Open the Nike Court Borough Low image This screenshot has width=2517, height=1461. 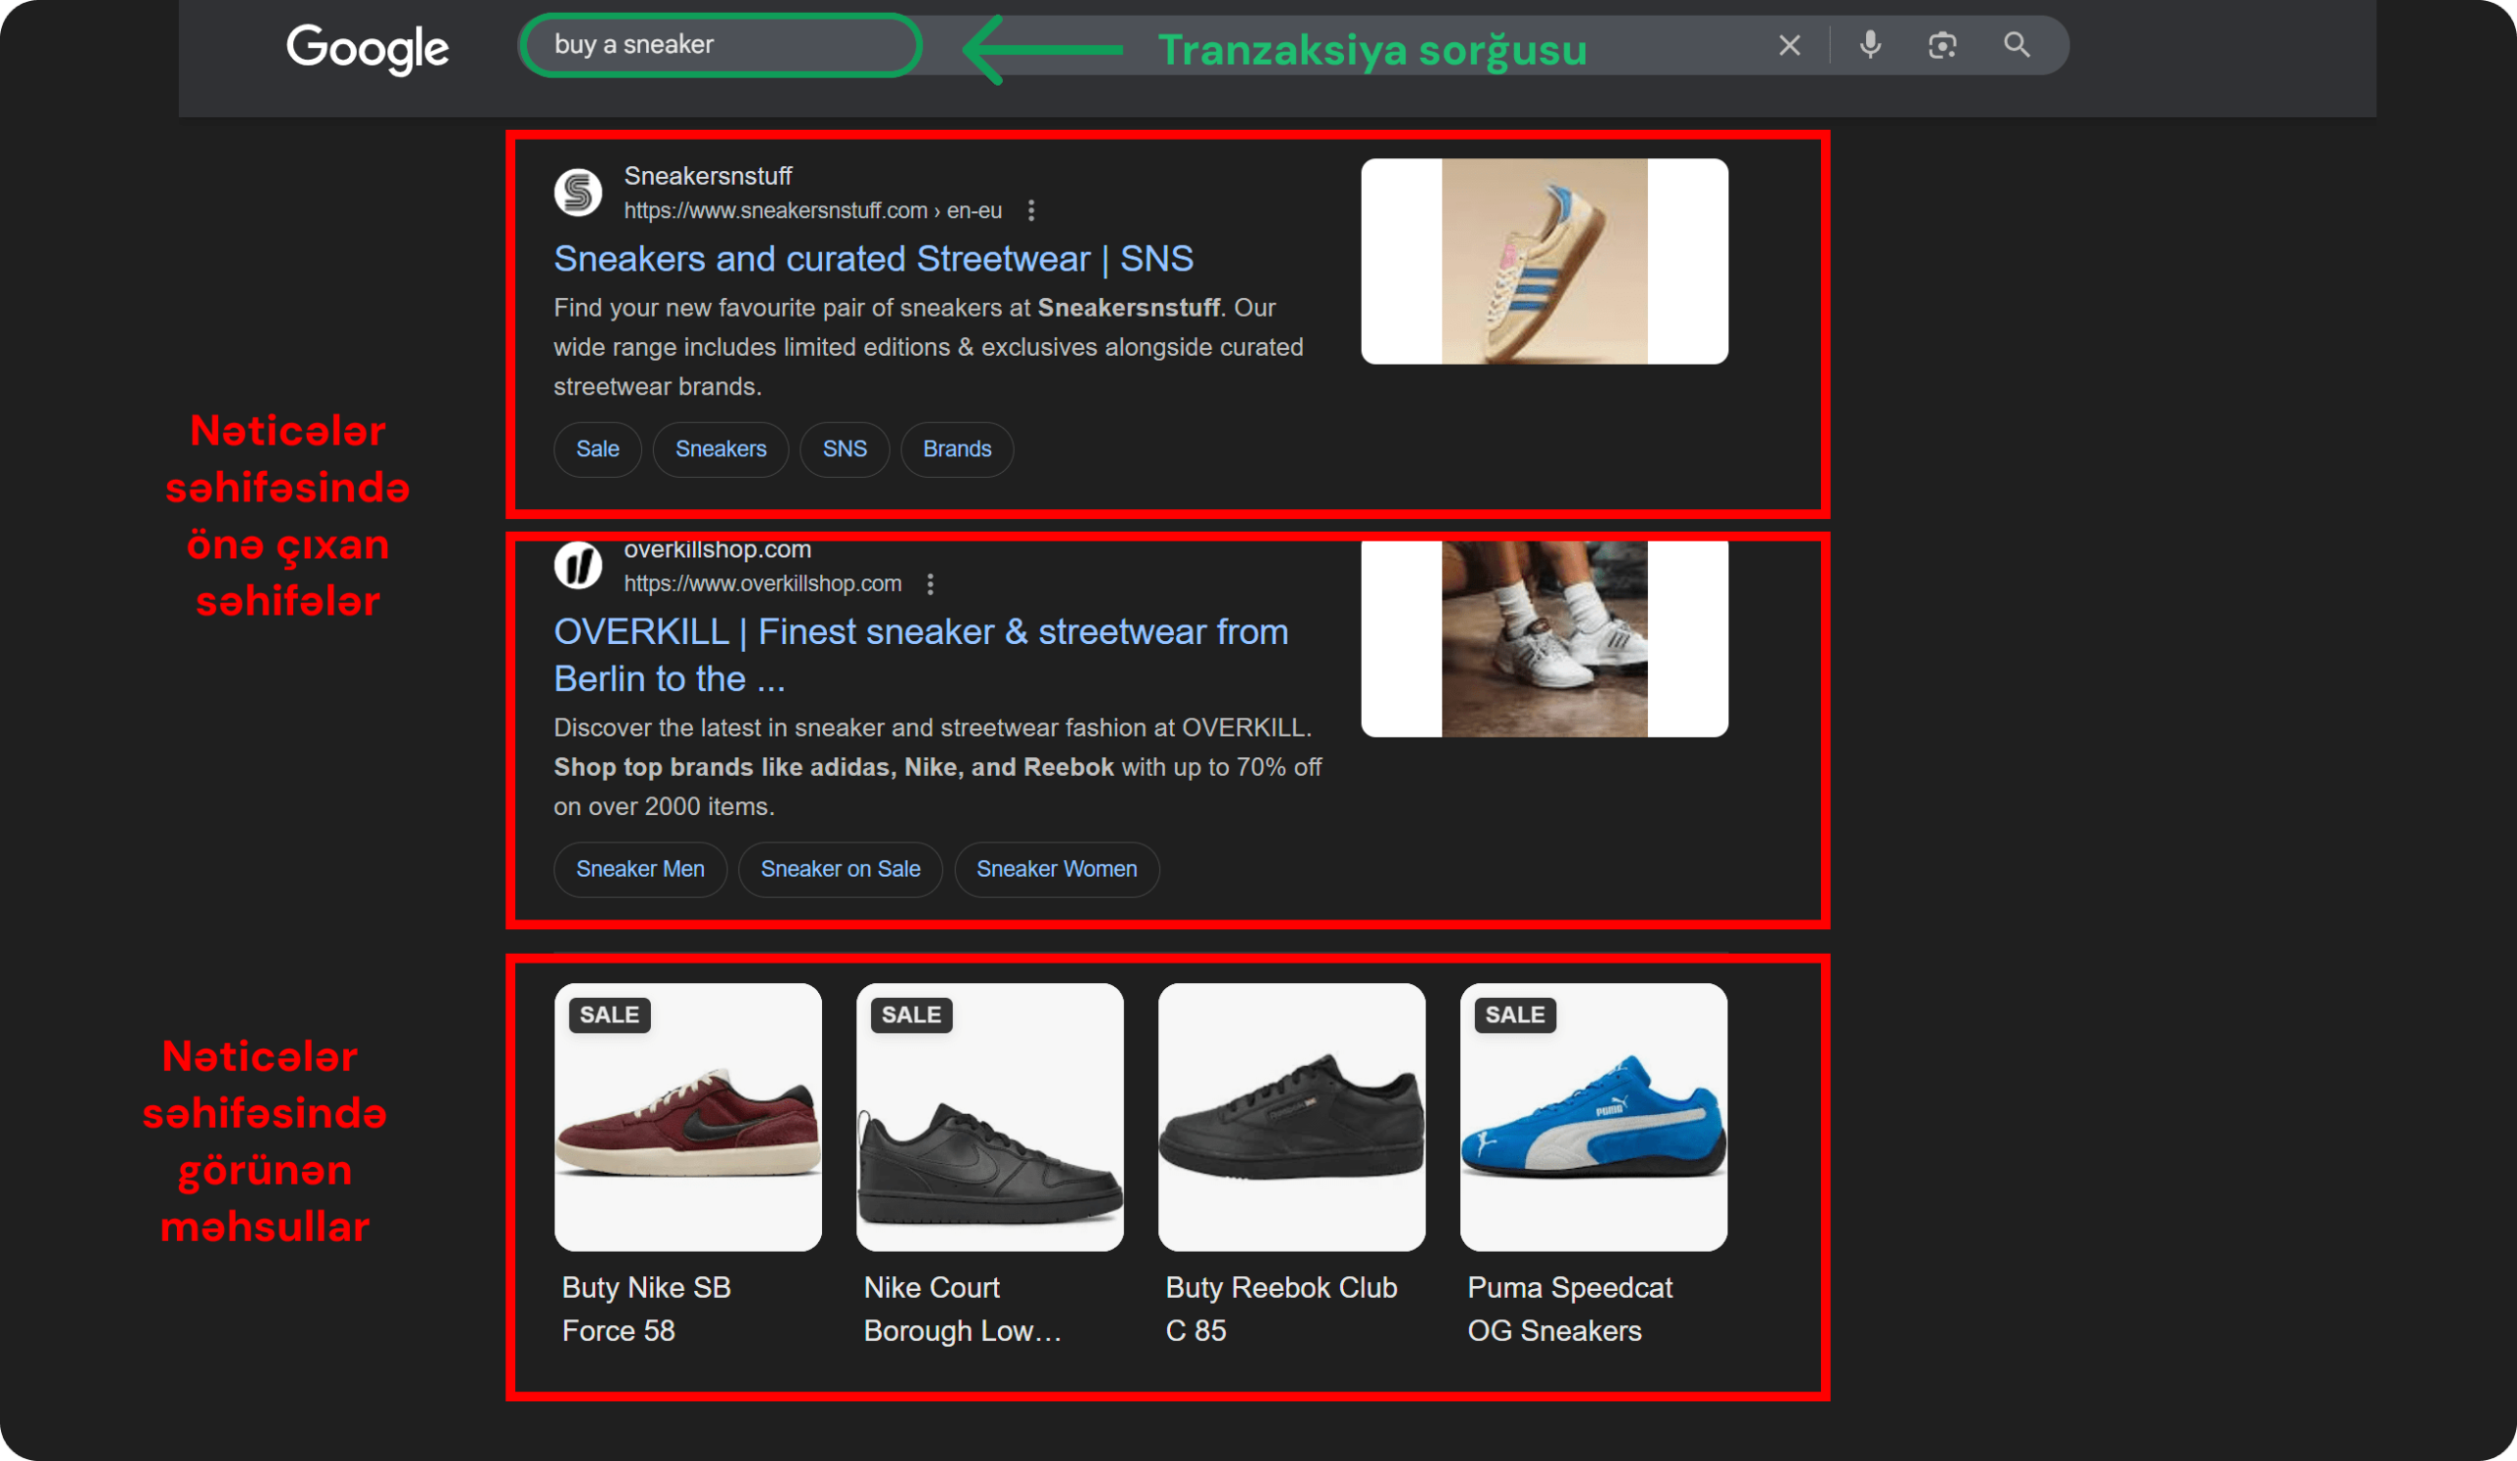[990, 1118]
